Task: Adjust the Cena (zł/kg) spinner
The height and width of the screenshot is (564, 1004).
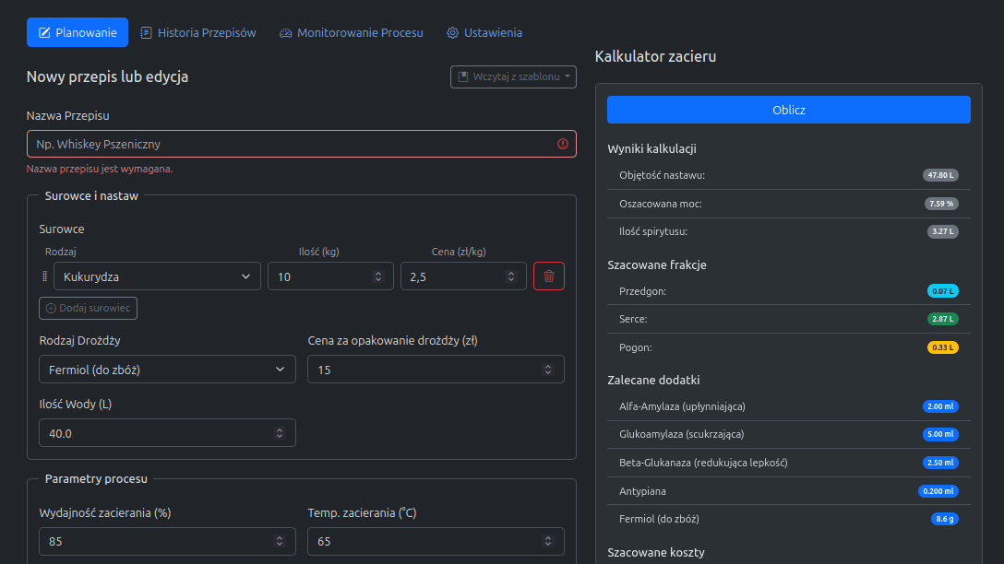Action: point(510,276)
